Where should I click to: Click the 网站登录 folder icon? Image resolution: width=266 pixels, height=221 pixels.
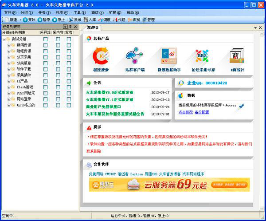13,99
